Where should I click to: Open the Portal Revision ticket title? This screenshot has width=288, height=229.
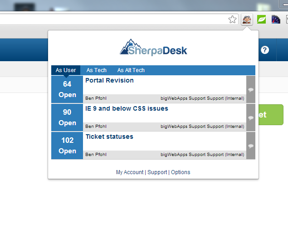coord(109,80)
